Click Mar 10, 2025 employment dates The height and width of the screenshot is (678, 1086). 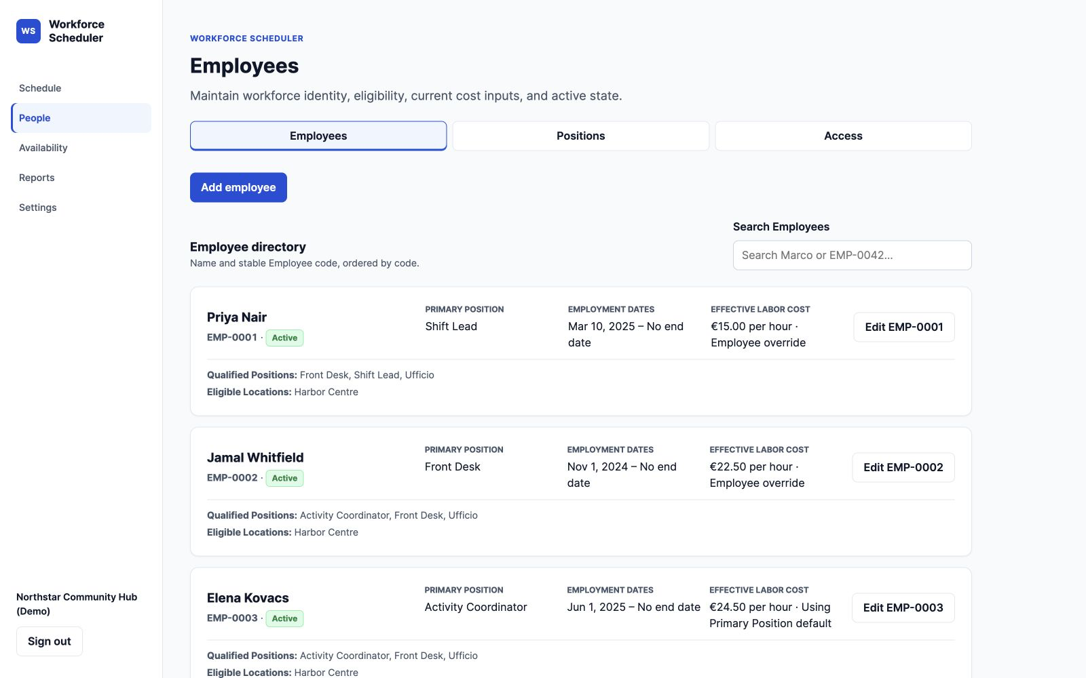[626, 334]
